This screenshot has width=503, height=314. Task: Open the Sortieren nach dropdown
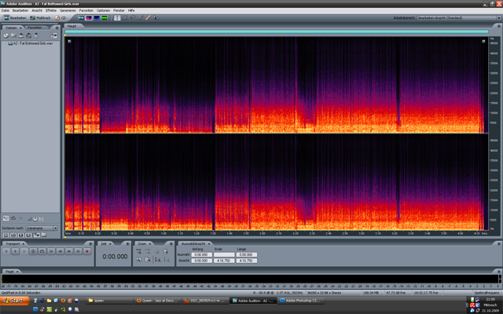(x=42, y=228)
